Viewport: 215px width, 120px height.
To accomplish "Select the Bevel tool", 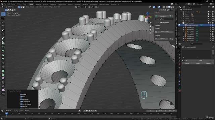I will coord(3,59).
